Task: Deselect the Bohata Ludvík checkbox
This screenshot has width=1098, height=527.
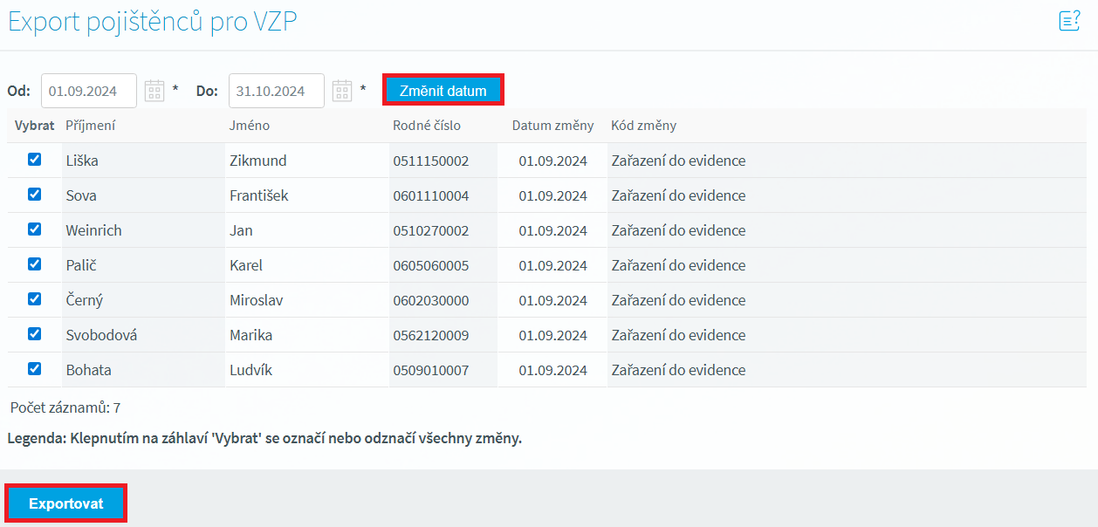Action: pos(35,369)
